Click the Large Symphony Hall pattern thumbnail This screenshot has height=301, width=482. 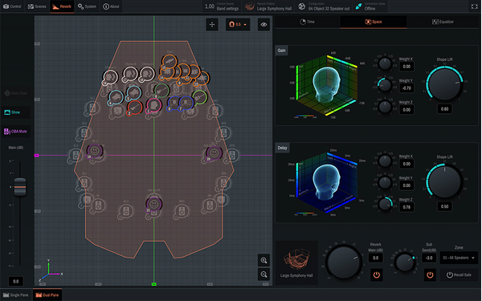pyautogui.click(x=296, y=262)
